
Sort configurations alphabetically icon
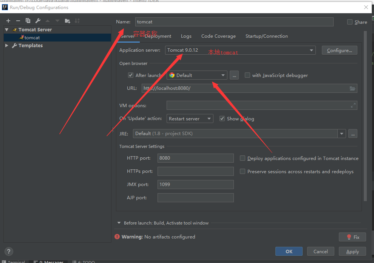(77, 21)
